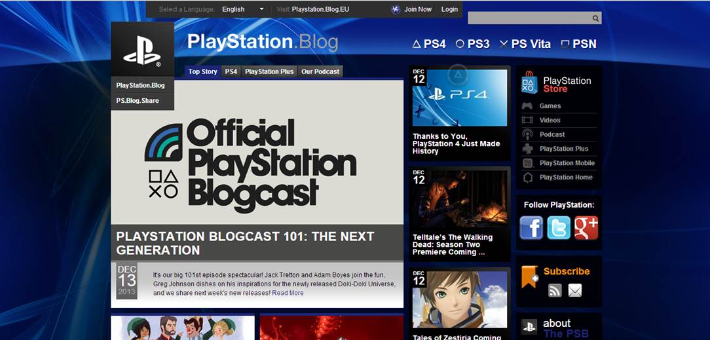Click the Videos link in Store
The image size is (710, 340).
550,120
